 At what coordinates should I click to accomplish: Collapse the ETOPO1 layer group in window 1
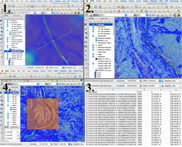pyautogui.click(x=5, y=59)
